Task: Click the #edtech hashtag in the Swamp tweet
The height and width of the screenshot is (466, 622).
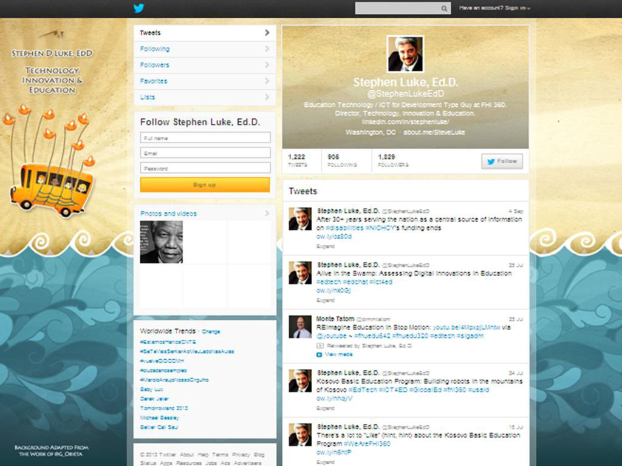Action: pyautogui.click(x=329, y=282)
